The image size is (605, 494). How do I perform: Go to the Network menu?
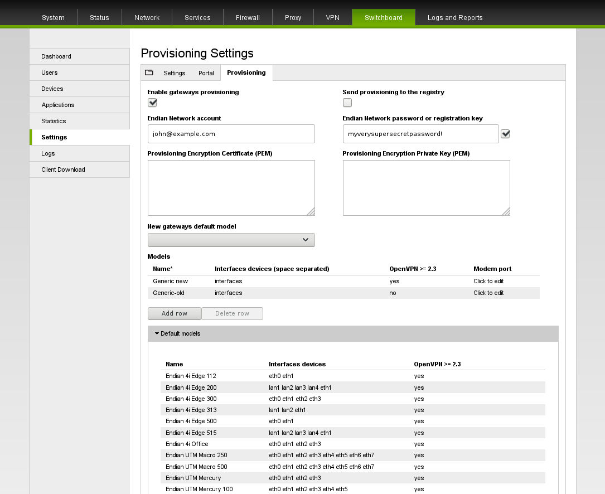pyautogui.click(x=147, y=18)
